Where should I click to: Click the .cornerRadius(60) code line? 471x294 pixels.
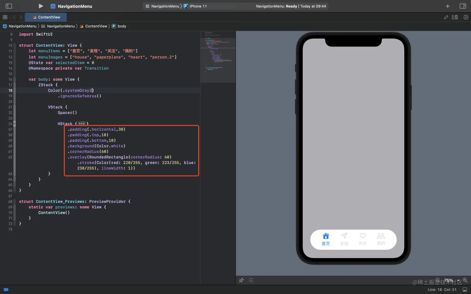coord(88,152)
